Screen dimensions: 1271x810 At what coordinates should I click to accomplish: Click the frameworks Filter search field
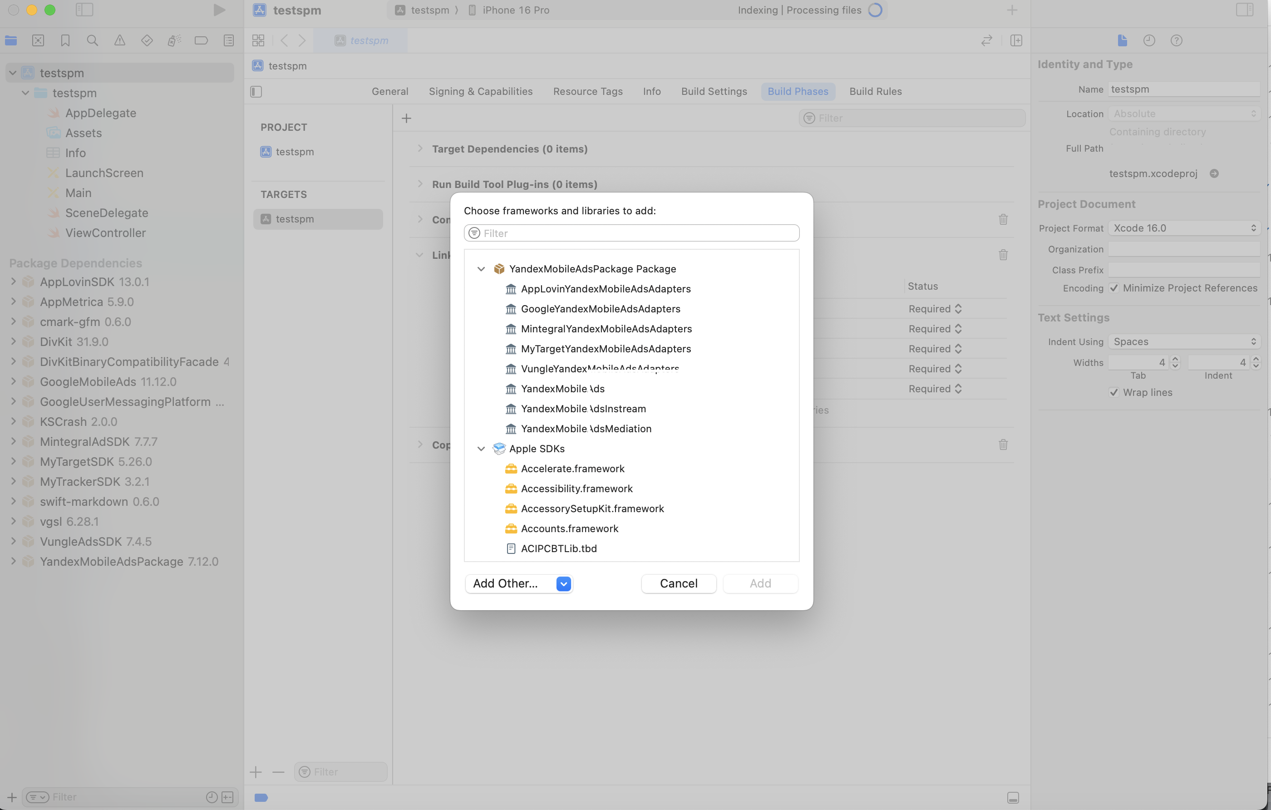pyautogui.click(x=632, y=233)
